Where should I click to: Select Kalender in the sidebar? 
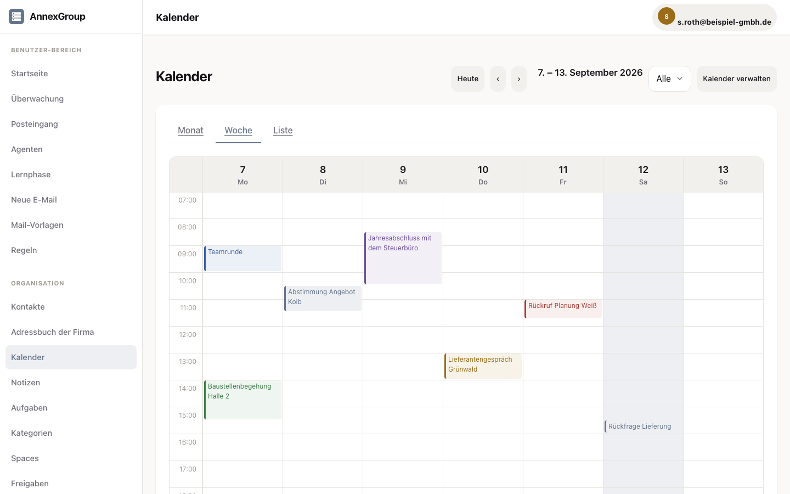pos(71,357)
